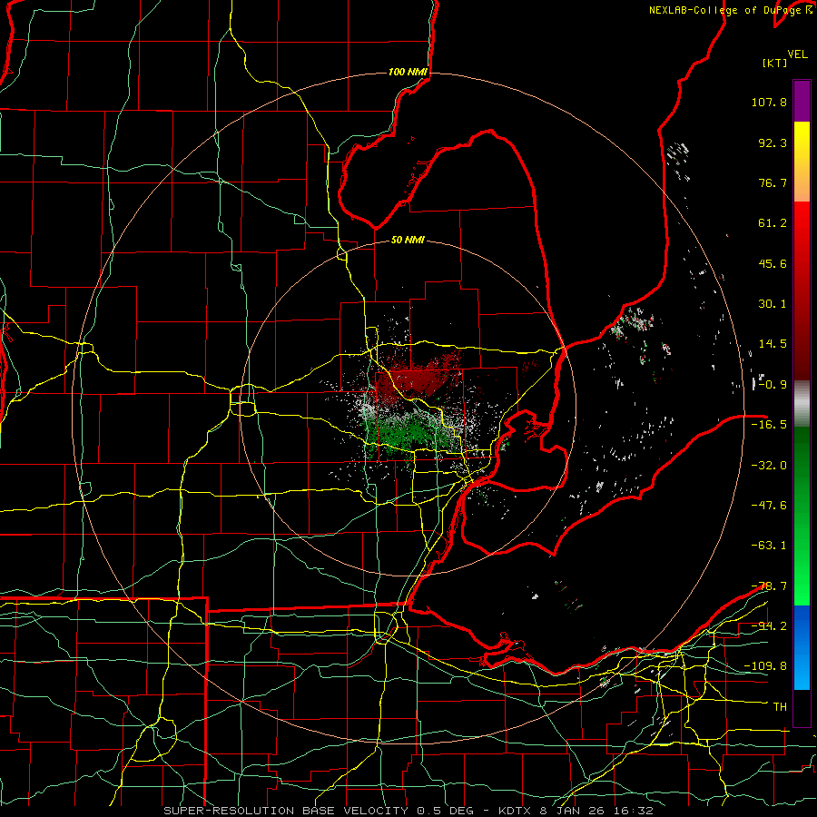Click the -0.9 value on velocity scale
The height and width of the screenshot is (817, 817).
coord(773,385)
